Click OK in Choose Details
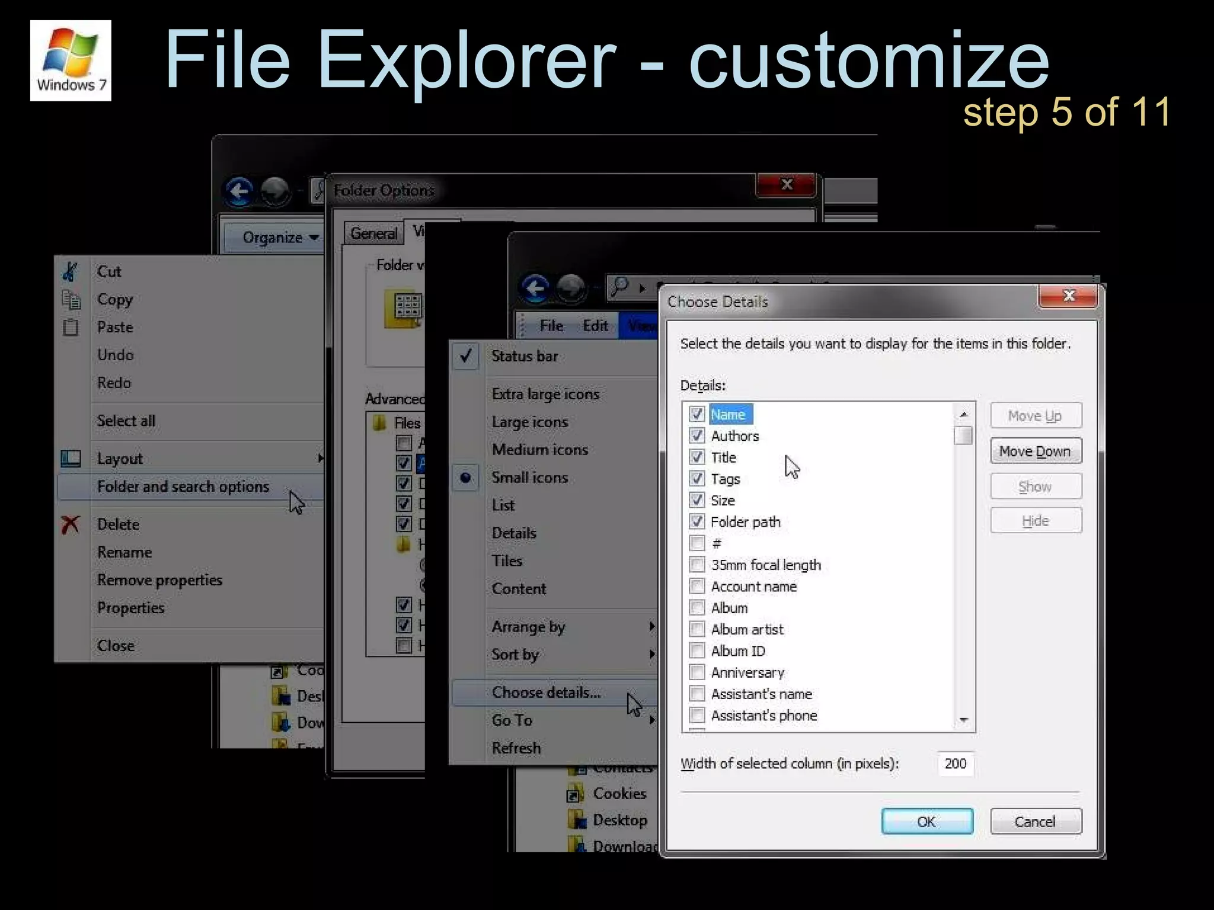Screen dimensions: 1214x910 927,821
